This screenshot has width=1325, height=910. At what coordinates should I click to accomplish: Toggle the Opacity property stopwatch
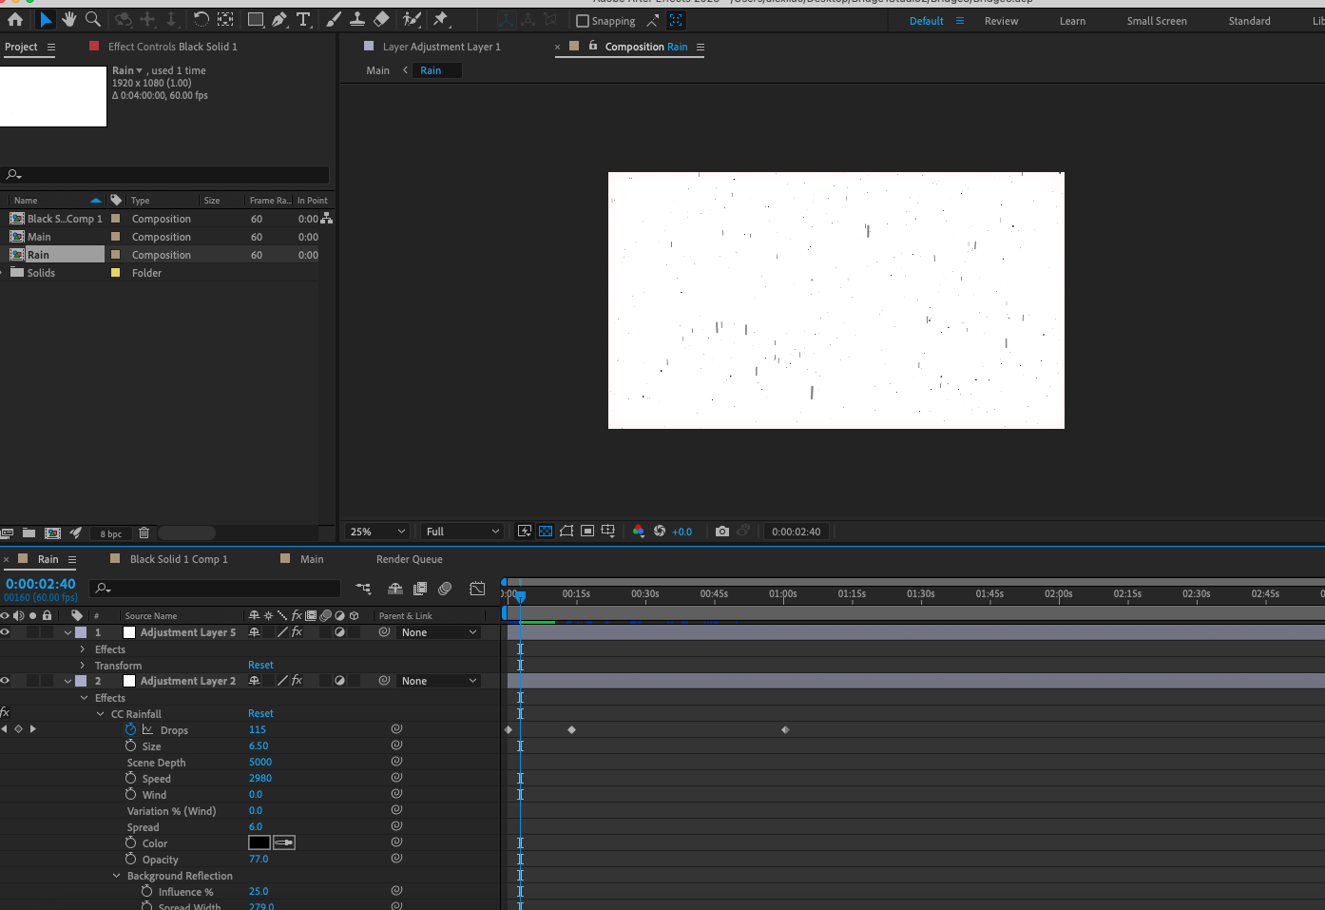pyautogui.click(x=130, y=859)
